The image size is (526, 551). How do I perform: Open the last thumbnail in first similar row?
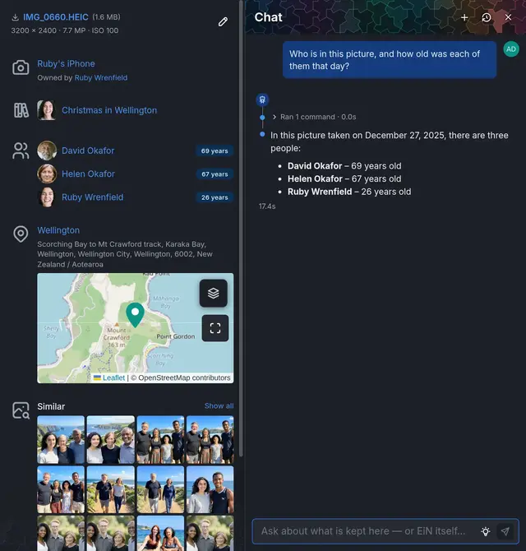tap(210, 440)
